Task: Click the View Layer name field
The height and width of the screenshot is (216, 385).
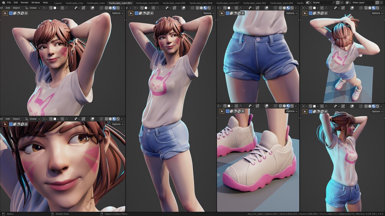Action: [x=363, y=2]
